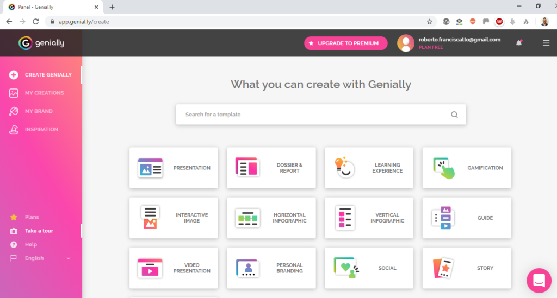Click the user avatar picture
This screenshot has width=557, height=298.
(406, 43)
